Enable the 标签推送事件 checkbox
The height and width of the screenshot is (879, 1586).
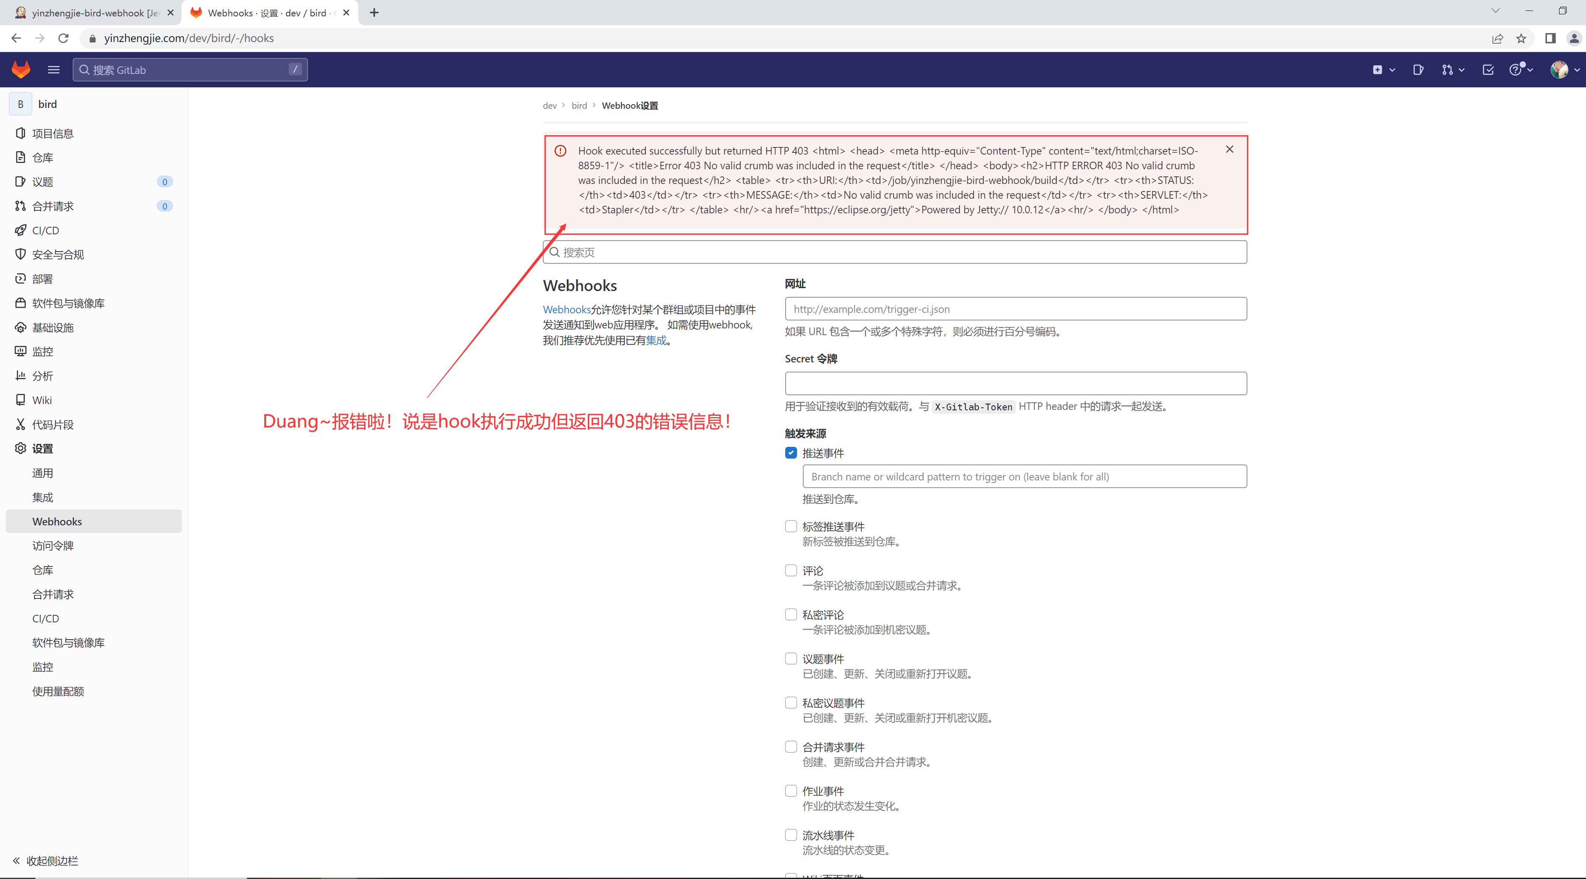coord(791,526)
